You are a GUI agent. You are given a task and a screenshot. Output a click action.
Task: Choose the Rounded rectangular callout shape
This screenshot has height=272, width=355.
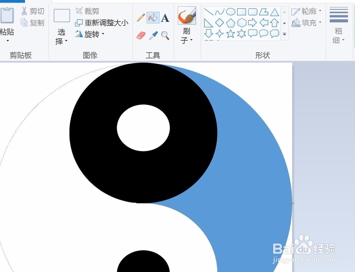[x=252, y=33]
